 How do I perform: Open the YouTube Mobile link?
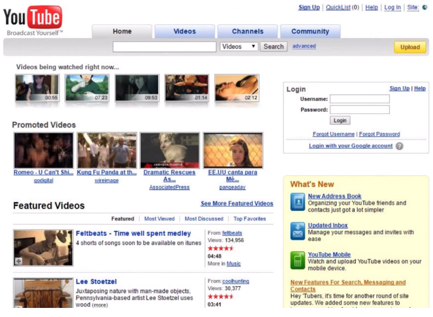click(329, 255)
